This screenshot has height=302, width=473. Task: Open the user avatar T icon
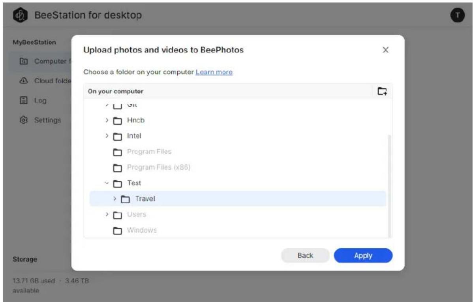457,15
